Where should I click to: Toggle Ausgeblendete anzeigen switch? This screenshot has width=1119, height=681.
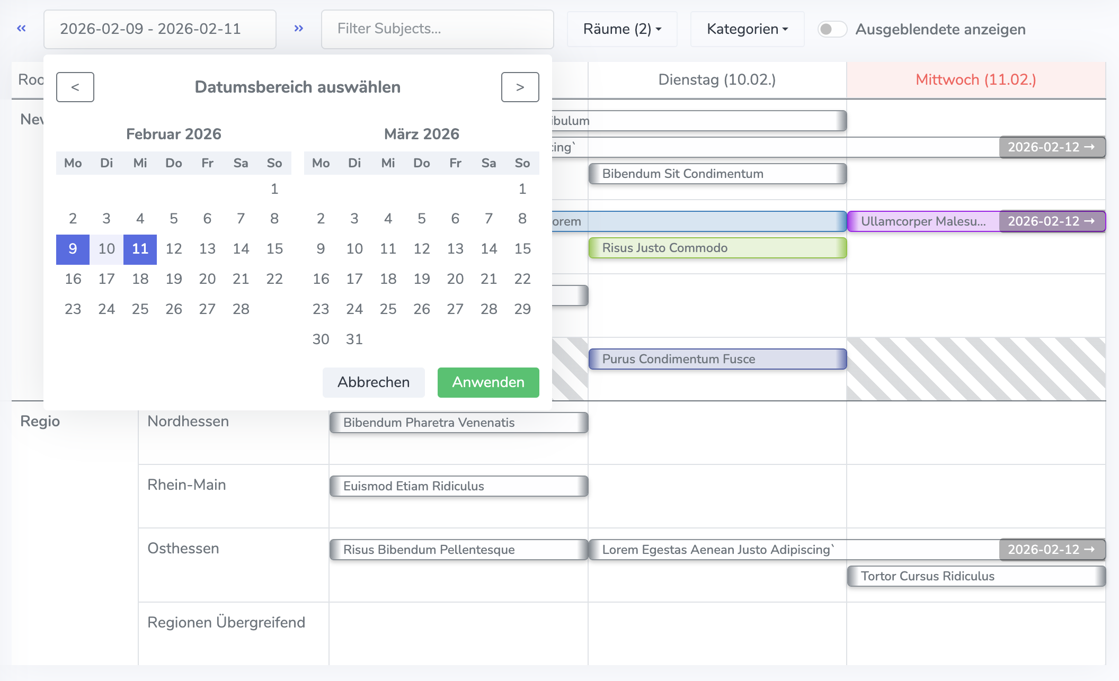[832, 29]
